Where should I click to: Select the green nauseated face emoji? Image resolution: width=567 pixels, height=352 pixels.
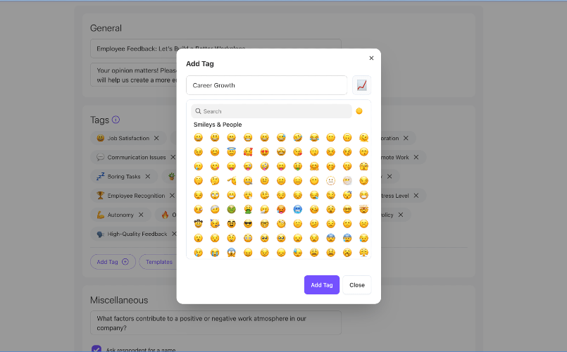[232, 209]
